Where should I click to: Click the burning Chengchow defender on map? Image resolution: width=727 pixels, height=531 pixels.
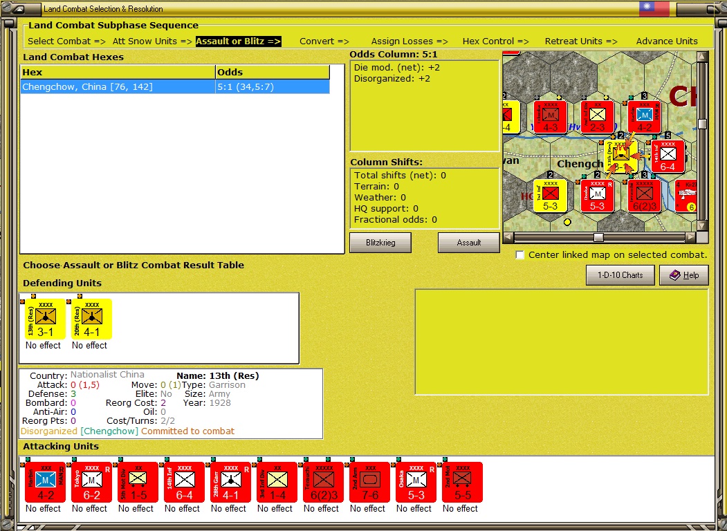tap(620, 157)
